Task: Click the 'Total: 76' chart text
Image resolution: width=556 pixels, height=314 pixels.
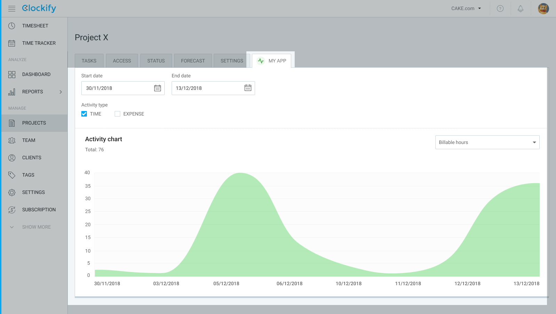Action: [95, 150]
